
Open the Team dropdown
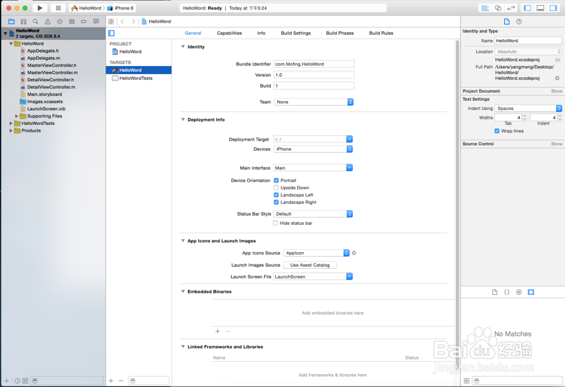click(x=314, y=102)
